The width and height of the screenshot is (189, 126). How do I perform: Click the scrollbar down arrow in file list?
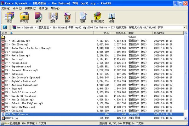[x=186, y=118]
